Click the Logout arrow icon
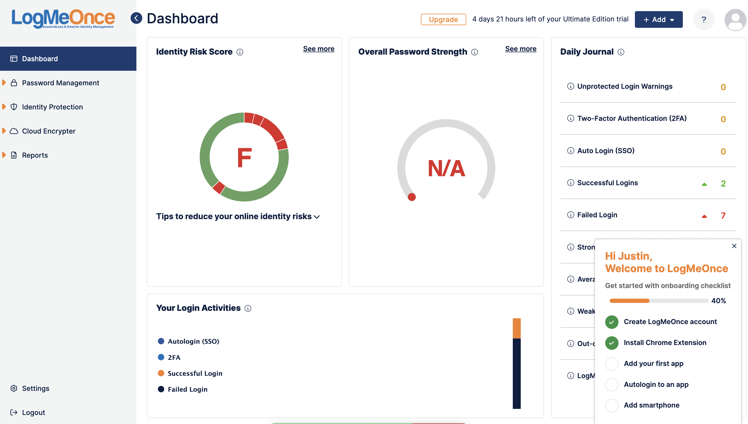 [x=14, y=412]
